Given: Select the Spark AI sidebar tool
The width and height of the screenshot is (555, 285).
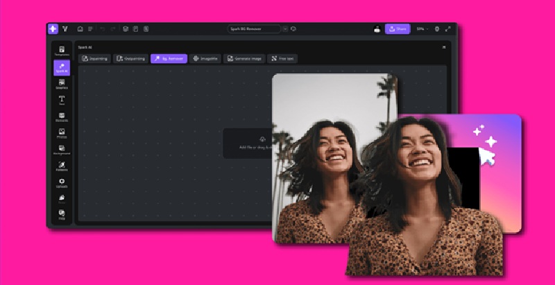Looking at the screenshot, I should (62, 68).
